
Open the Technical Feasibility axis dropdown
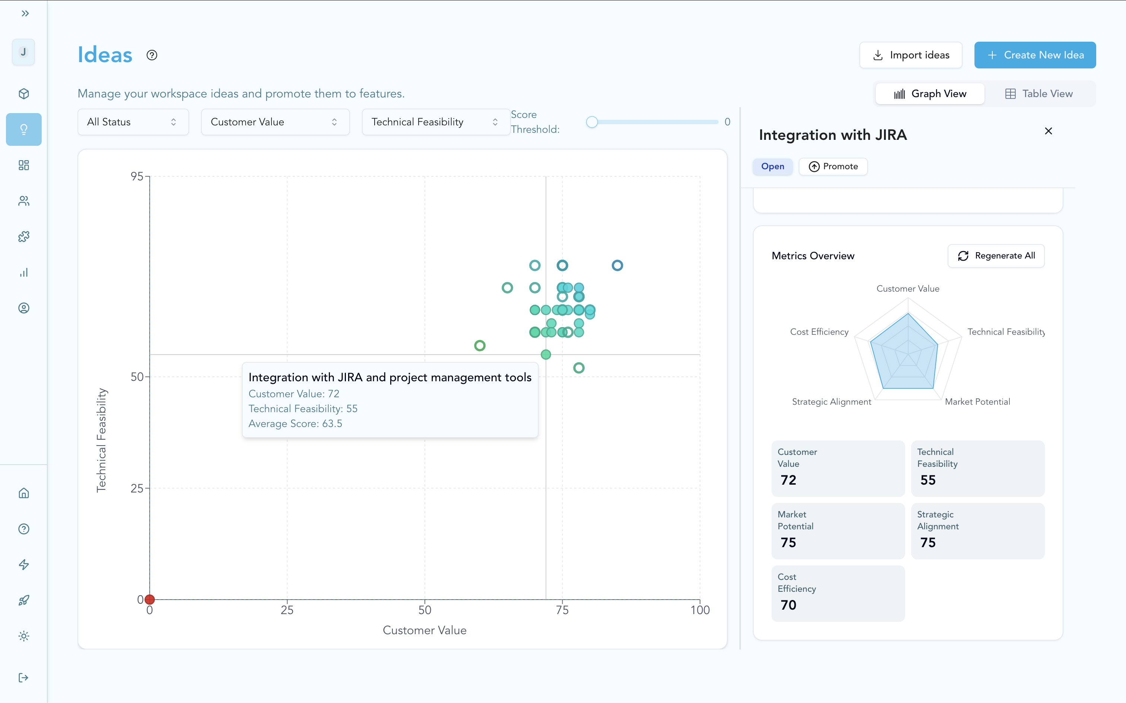[435, 122]
